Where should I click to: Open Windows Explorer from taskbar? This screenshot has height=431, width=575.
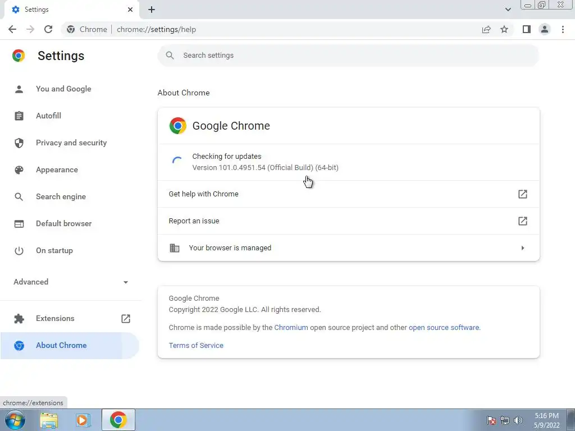(x=49, y=420)
